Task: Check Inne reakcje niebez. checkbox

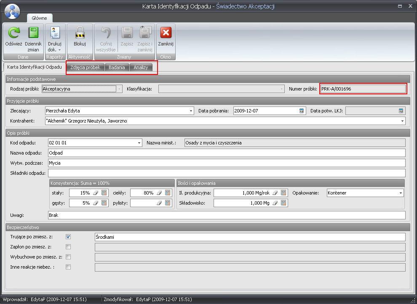Action: click(x=68, y=267)
